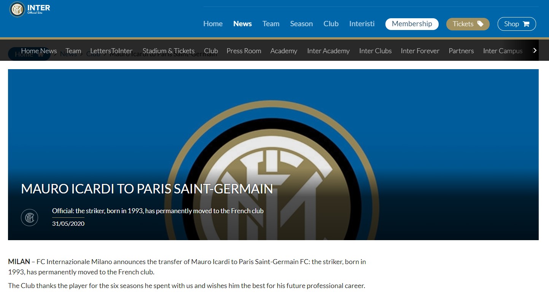
Task: Go to the Season menu
Action: pos(301,24)
